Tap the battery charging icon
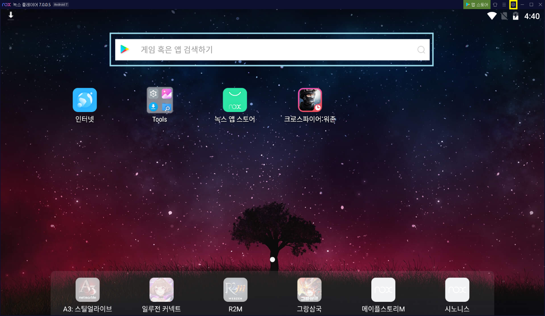545x316 pixels. [x=516, y=16]
